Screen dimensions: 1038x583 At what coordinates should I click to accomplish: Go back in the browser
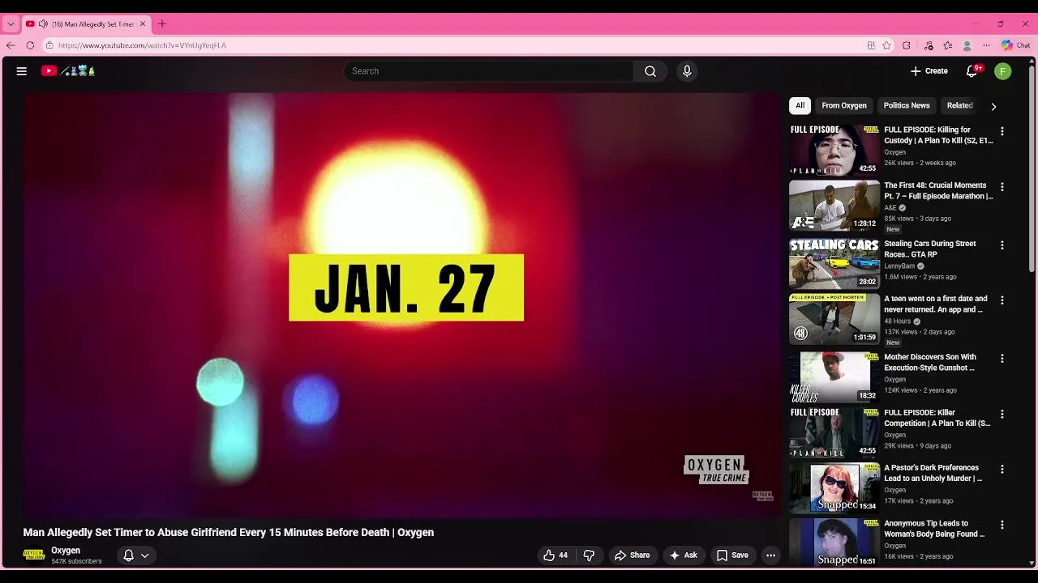[x=11, y=45]
